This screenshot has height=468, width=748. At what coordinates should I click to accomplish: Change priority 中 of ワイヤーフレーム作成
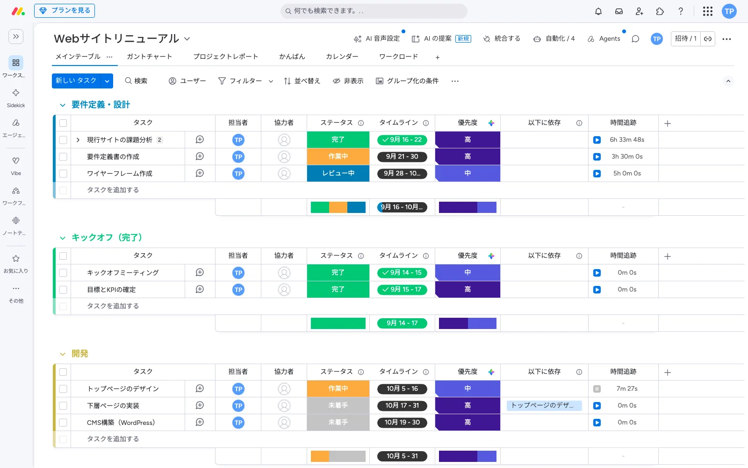(x=467, y=173)
